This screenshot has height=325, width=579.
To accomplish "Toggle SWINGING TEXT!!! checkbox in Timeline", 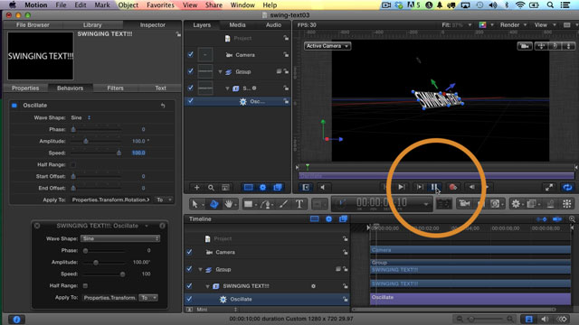I will click(189, 285).
